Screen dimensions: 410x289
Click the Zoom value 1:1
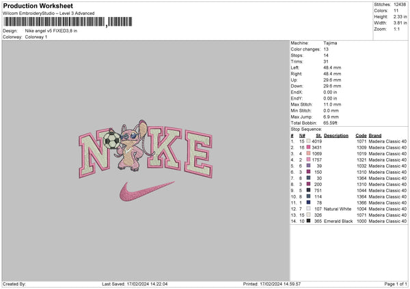(396, 29)
